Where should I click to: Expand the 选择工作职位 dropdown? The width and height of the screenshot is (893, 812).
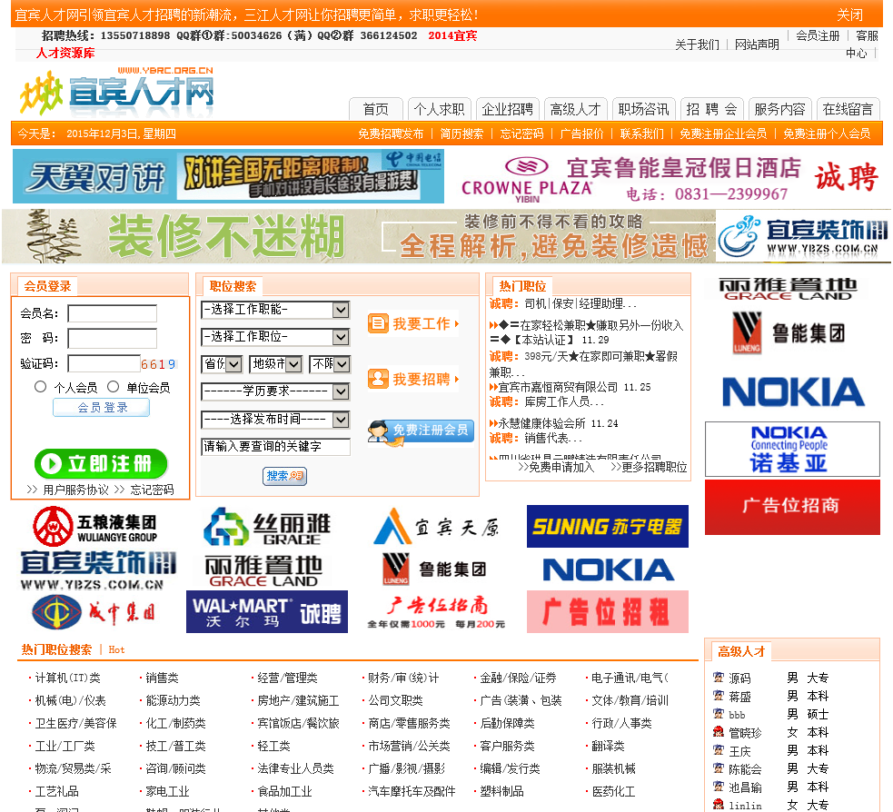[275, 337]
